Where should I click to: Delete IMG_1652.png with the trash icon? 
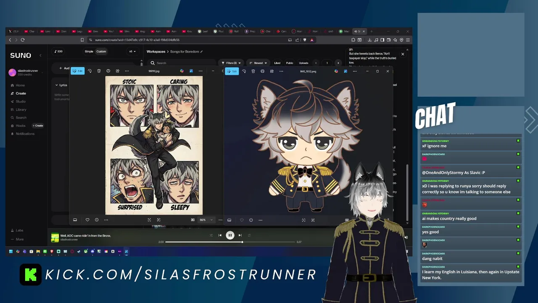[253, 71]
